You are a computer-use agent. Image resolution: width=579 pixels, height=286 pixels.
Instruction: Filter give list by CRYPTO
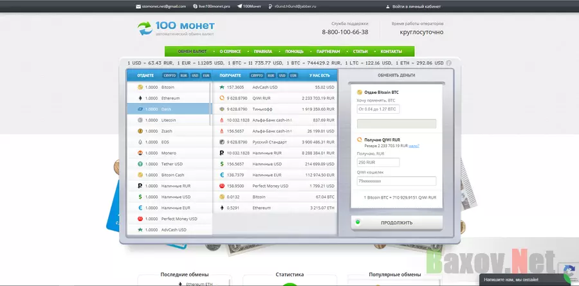(170, 76)
